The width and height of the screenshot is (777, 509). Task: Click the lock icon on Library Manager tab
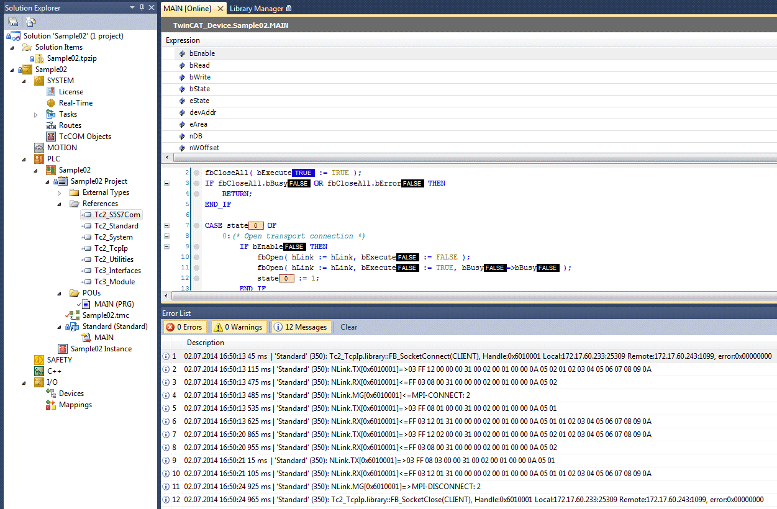pos(289,9)
